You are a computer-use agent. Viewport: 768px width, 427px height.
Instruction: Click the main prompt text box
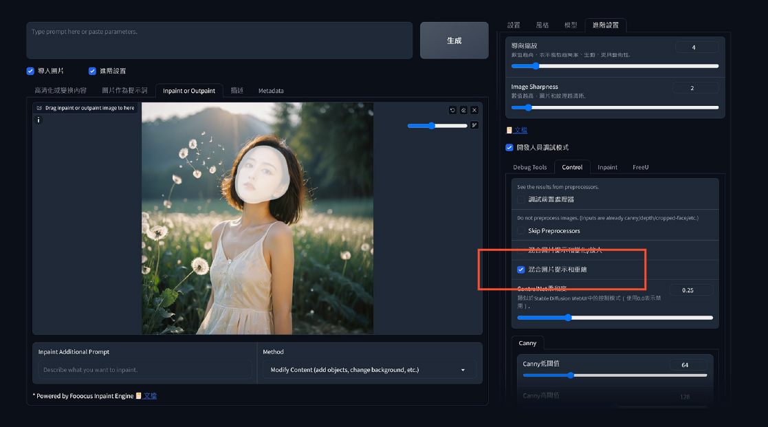click(219, 40)
